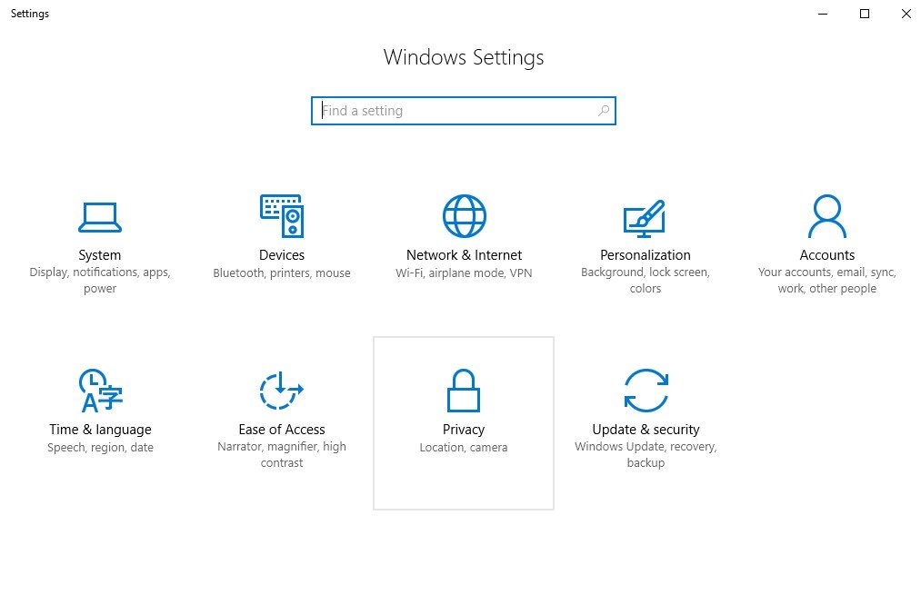921x614 pixels.
Task: Click 'Windows Update, recovery, backup' description
Action: tap(646, 455)
